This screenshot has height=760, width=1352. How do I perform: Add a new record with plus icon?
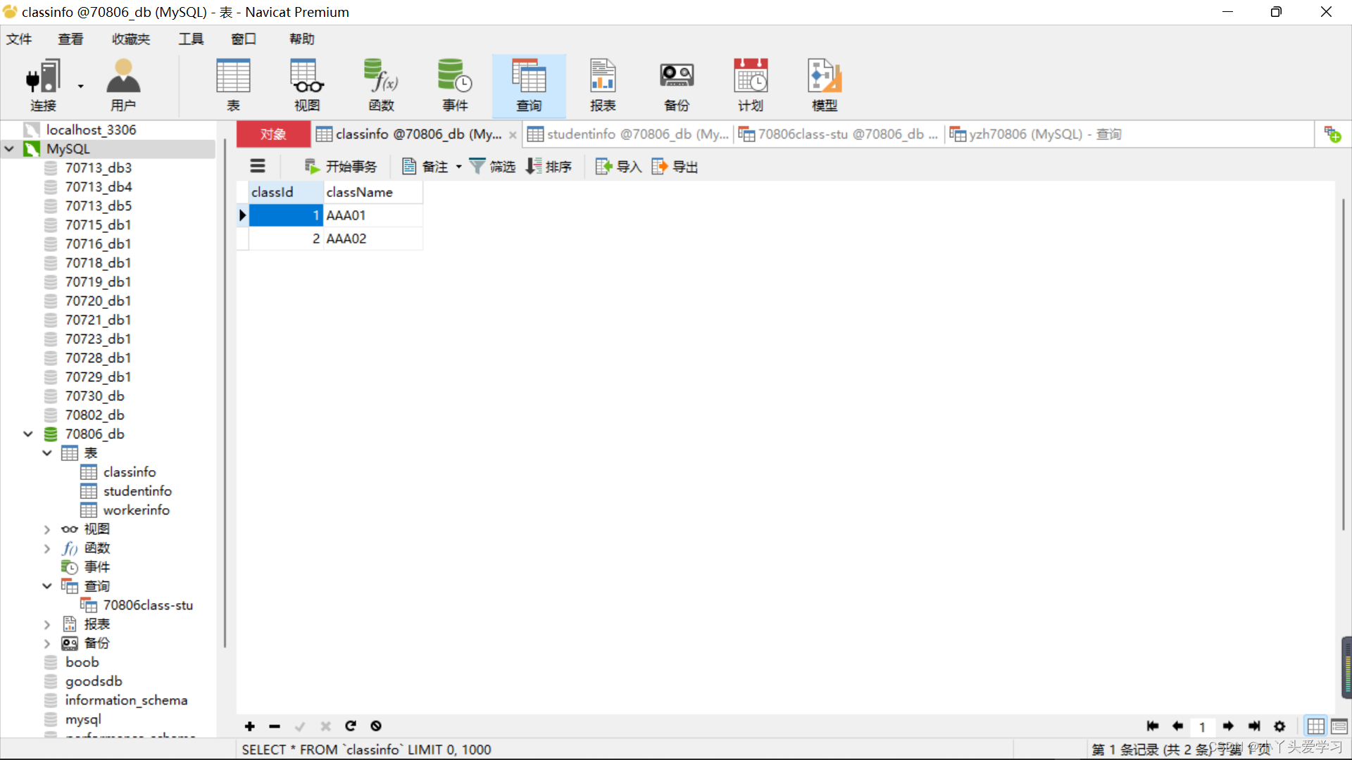[250, 726]
